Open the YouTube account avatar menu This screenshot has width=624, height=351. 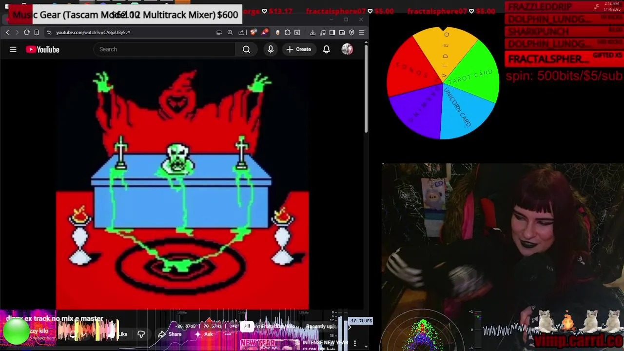point(347,49)
